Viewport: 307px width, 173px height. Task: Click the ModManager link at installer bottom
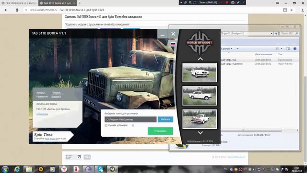195,141
